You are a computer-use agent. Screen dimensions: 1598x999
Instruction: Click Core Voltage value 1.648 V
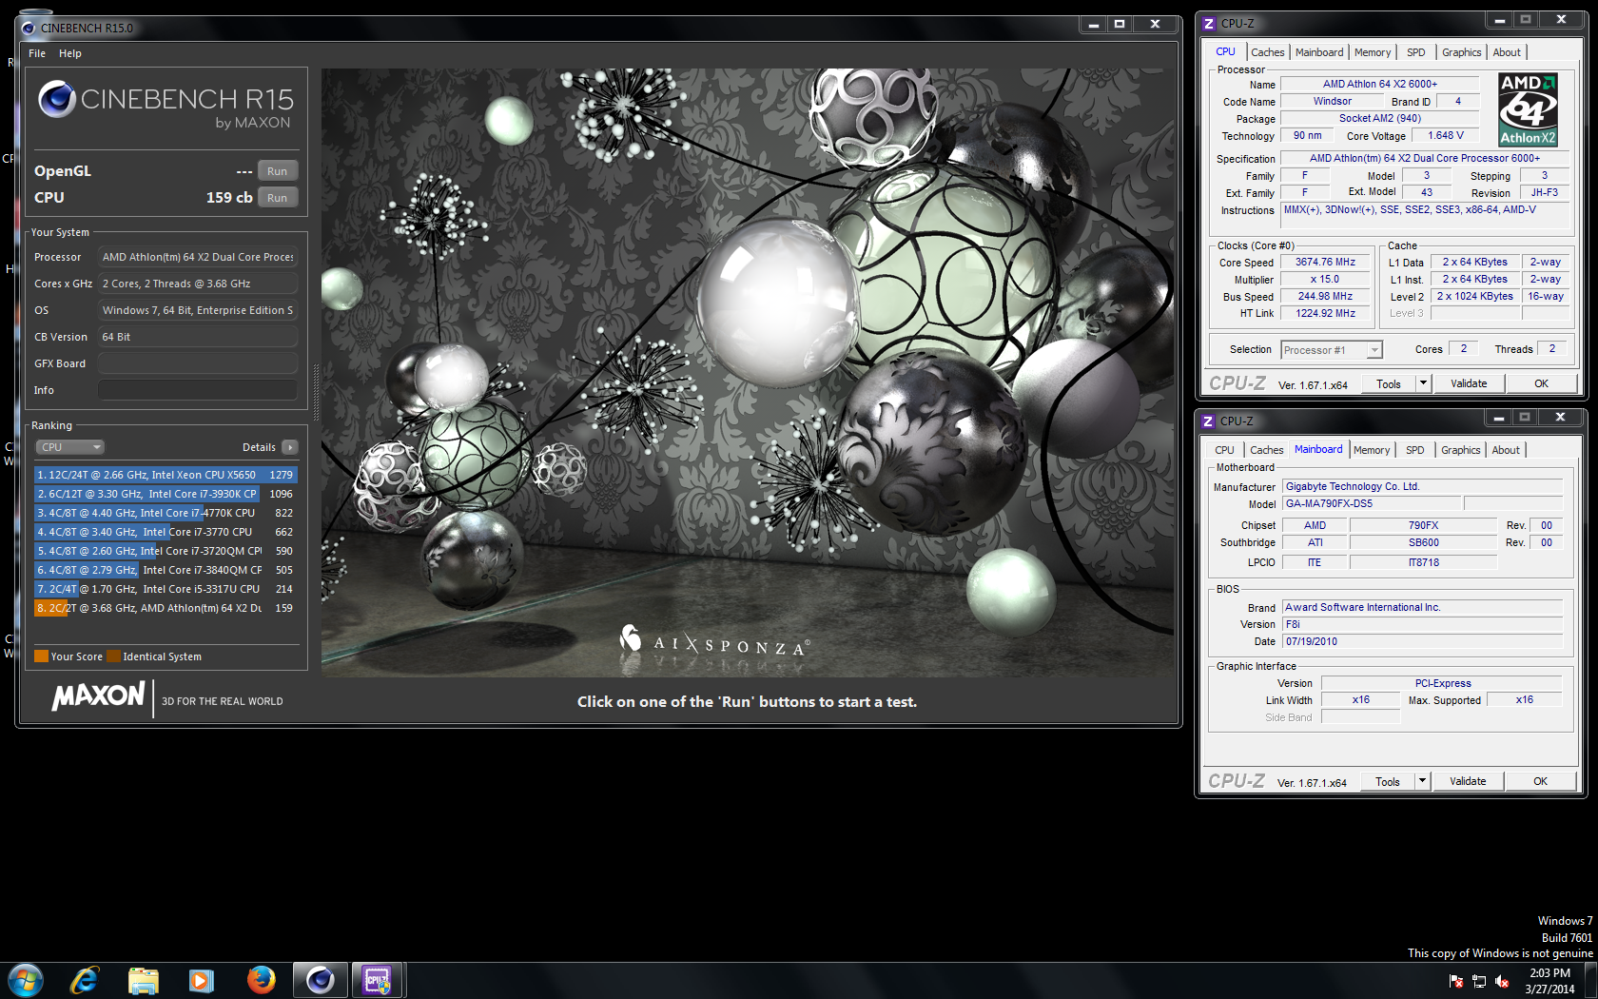[1446, 136]
